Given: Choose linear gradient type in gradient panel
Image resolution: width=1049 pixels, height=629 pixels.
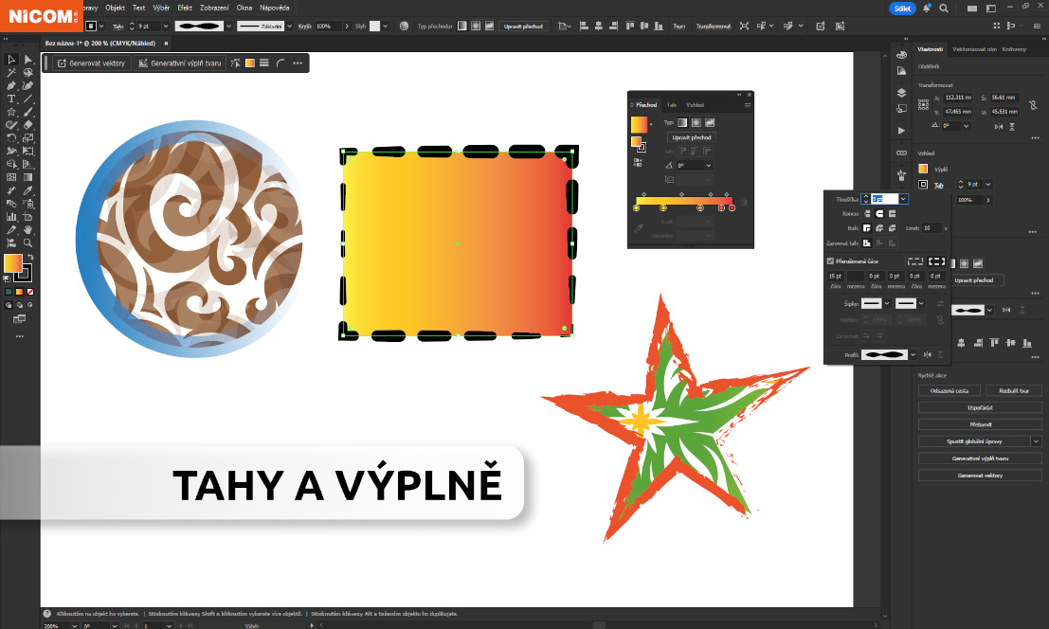Looking at the screenshot, I should [682, 122].
